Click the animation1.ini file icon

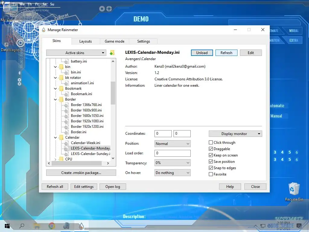(67, 83)
